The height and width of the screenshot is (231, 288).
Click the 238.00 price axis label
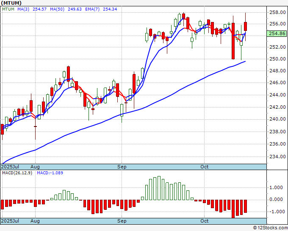(x=277, y=132)
